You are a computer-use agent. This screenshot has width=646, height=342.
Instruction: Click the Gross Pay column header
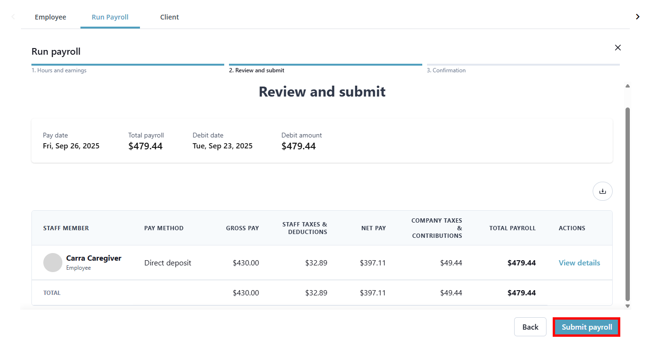[x=242, y=228]
